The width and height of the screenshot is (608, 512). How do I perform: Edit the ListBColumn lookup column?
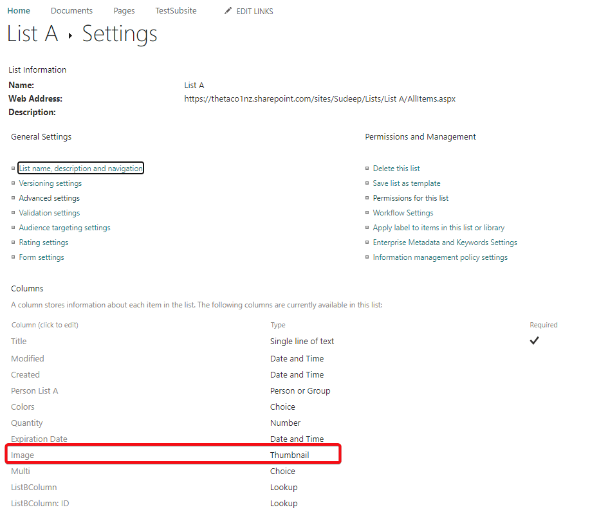click(33, 487)
